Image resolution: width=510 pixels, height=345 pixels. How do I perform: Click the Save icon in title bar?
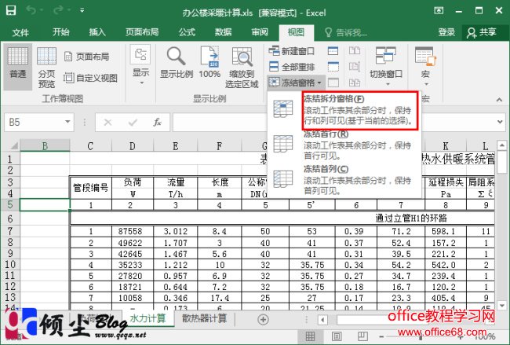(11, 10)
